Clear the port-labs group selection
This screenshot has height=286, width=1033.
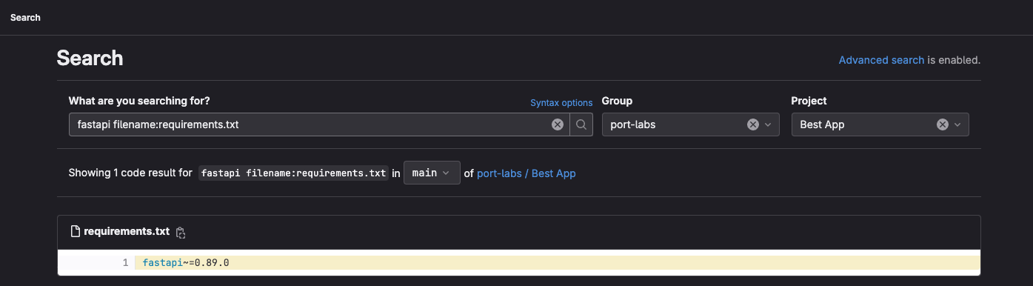(753, 124)
